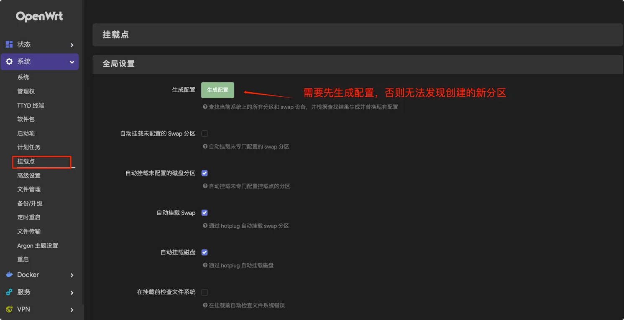This screenshot has height=320, width=624.
Task: Enable 在挂载前检查文件系统 checkbox
Action: 205,292
